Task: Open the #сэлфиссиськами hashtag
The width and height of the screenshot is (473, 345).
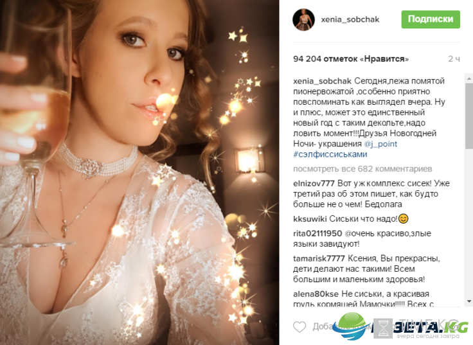Action: pos(330,154)
